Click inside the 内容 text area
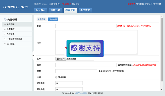This screenshot has height=96, width=165. tap(96, 43)
